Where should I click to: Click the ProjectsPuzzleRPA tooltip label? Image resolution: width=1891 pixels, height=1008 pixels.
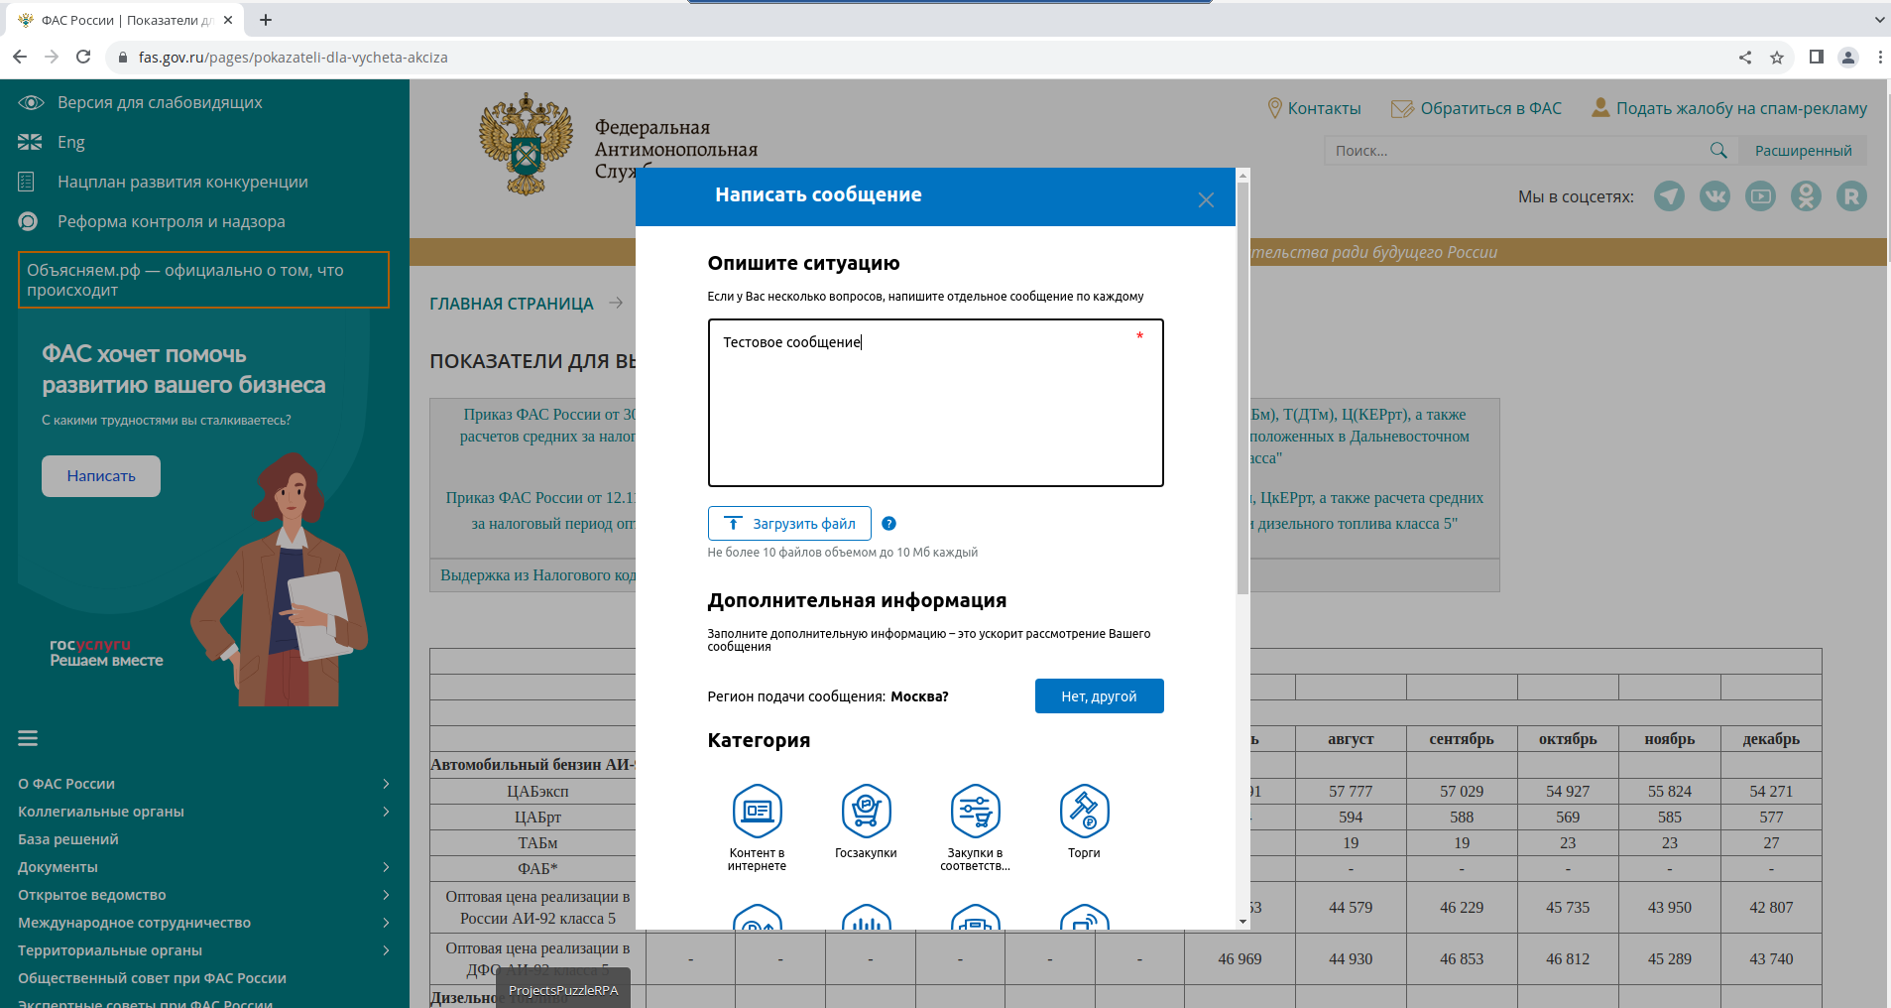(x=563, y=990)
